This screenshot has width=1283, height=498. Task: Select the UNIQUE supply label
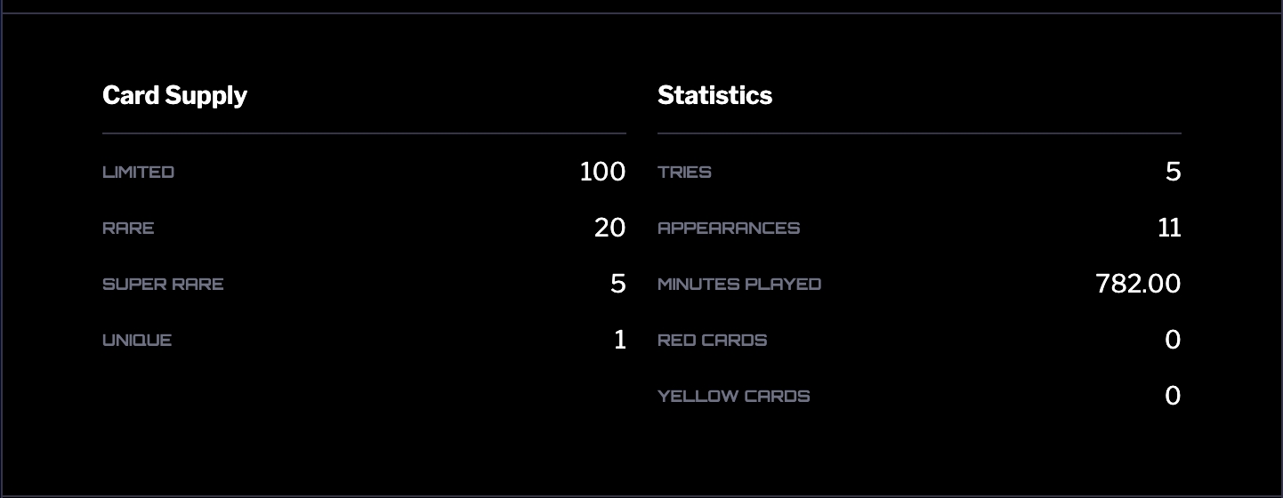coord(137,340)
